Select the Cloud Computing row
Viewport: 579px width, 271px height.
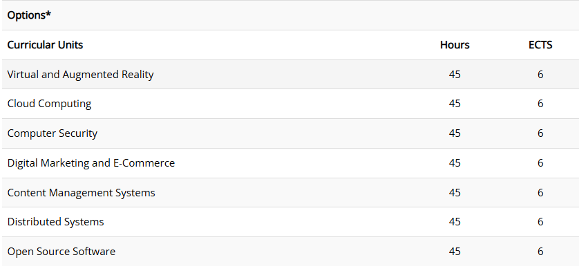point(290,104)
